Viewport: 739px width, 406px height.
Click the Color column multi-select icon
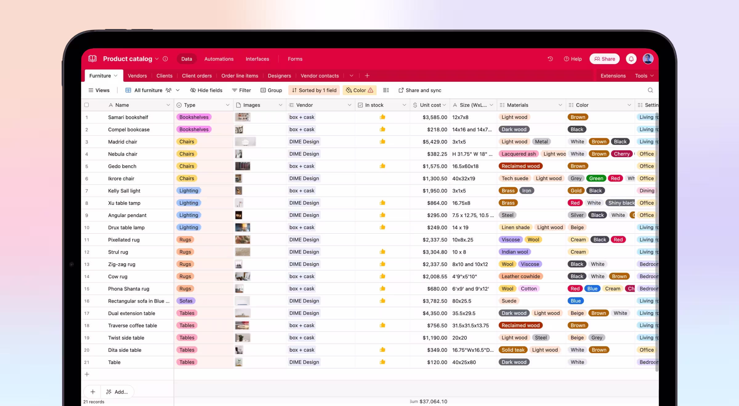pos(571,105)
